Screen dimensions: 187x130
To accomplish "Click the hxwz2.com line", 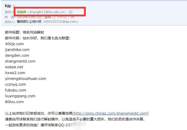I will pyautogui.click(x=15, y=73).
